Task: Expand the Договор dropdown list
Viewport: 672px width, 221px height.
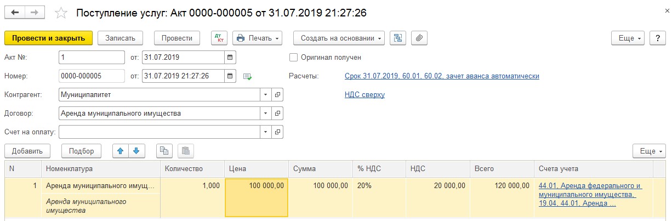Action: 265,114
